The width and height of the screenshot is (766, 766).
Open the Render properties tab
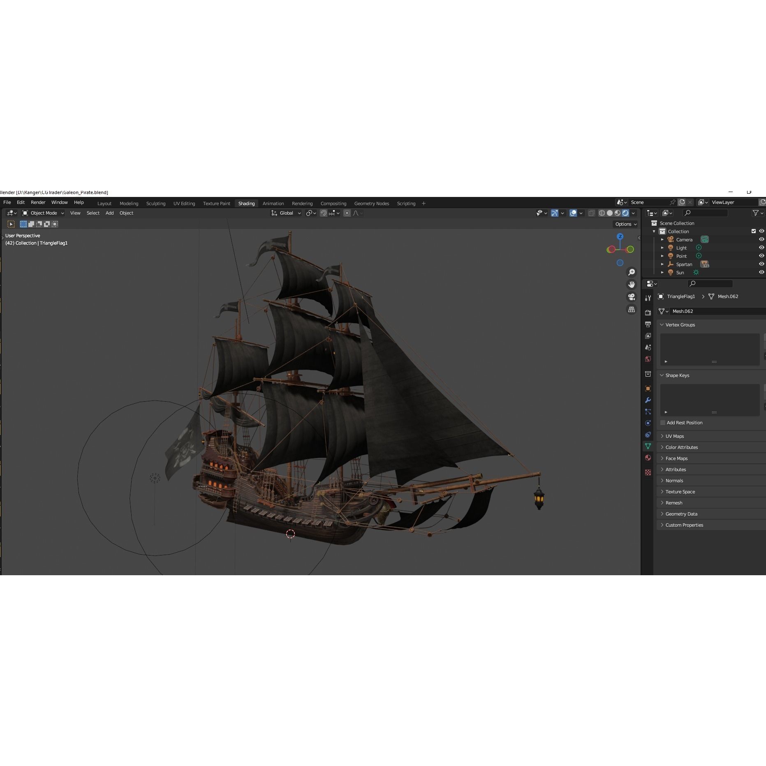tap(648, 313)
